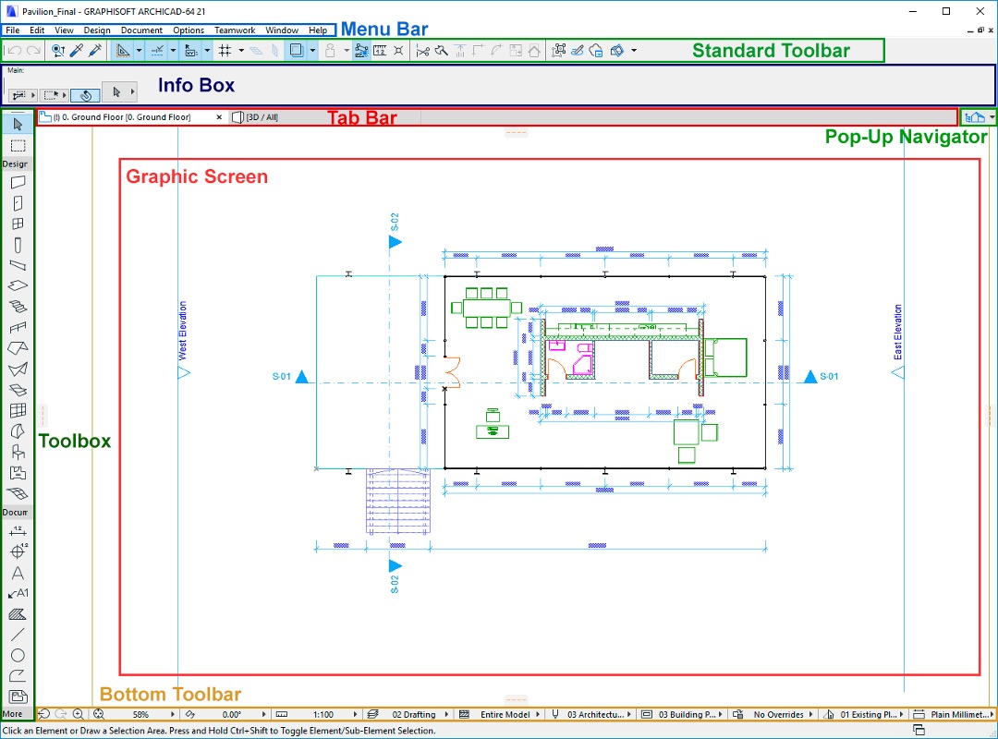
Task: Pick the Text tool with letter A
Action: 18,573
